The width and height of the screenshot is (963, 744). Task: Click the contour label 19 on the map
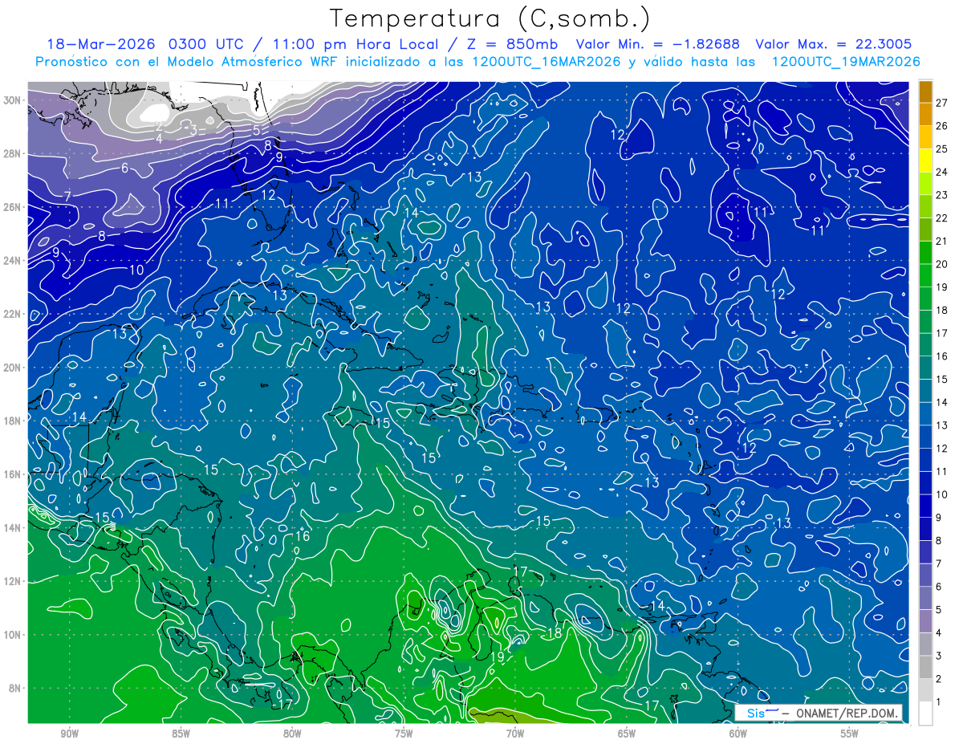pyautogui.click(x=498, y=657)
